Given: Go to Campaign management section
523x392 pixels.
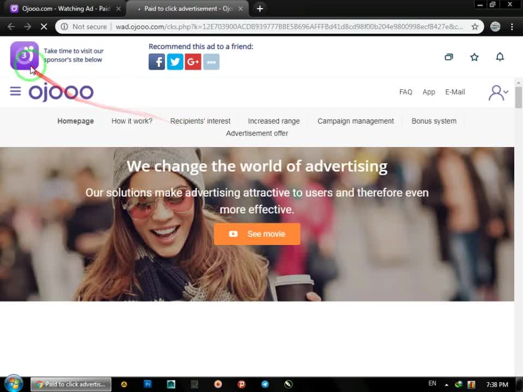Looking at the screenshot, I should click(355, 121).
